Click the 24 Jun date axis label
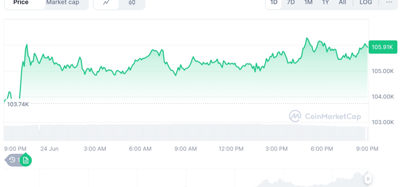402x187 pixels. (x=49, y=149)
